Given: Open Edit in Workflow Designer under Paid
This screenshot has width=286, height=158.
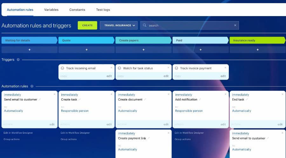Looking at the screenshot, I should [189, 133].
